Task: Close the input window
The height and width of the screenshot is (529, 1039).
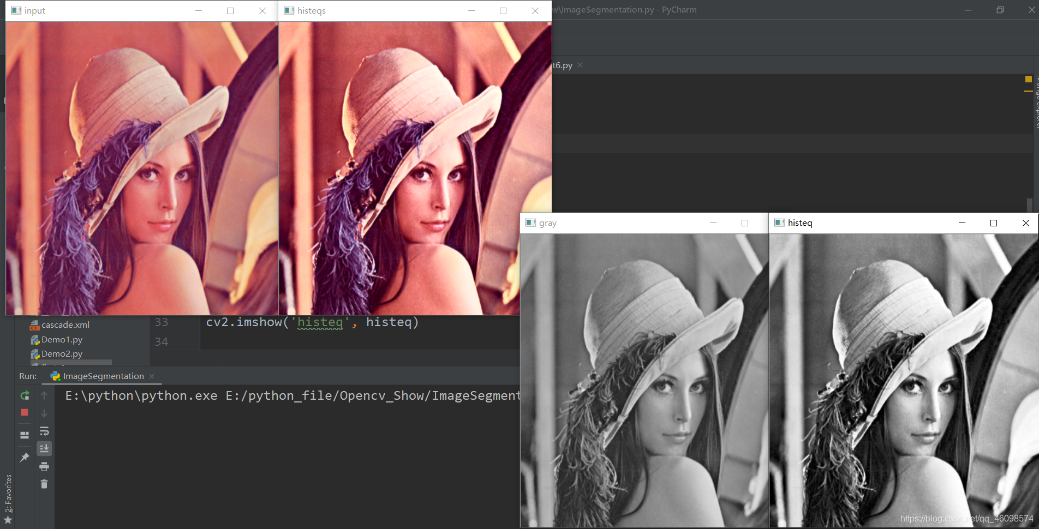Action: 262,11
